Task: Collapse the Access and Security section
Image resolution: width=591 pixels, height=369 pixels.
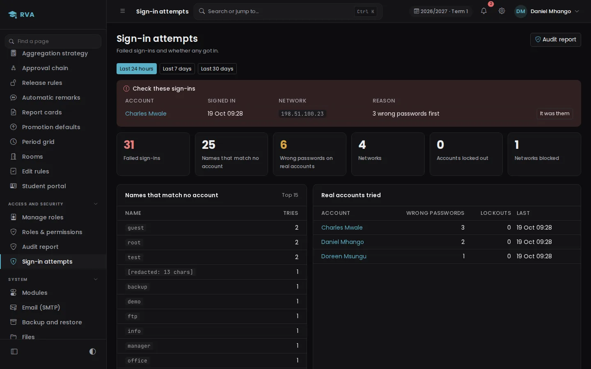Action: 96,204
